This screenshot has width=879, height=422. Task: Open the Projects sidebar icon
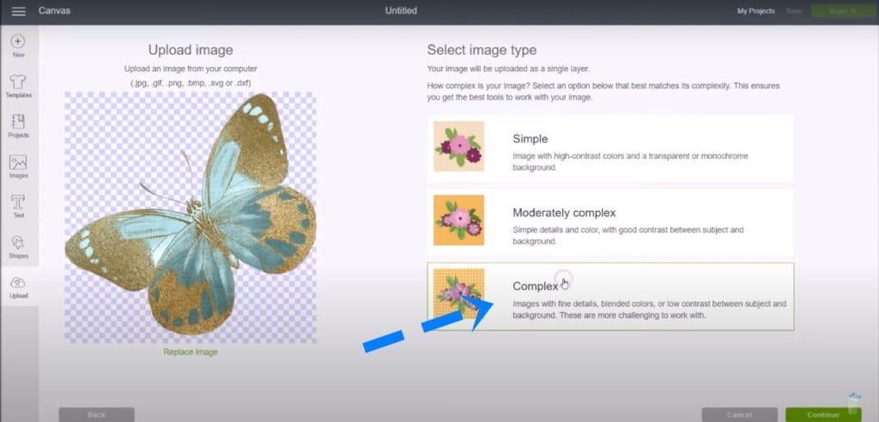18,122
